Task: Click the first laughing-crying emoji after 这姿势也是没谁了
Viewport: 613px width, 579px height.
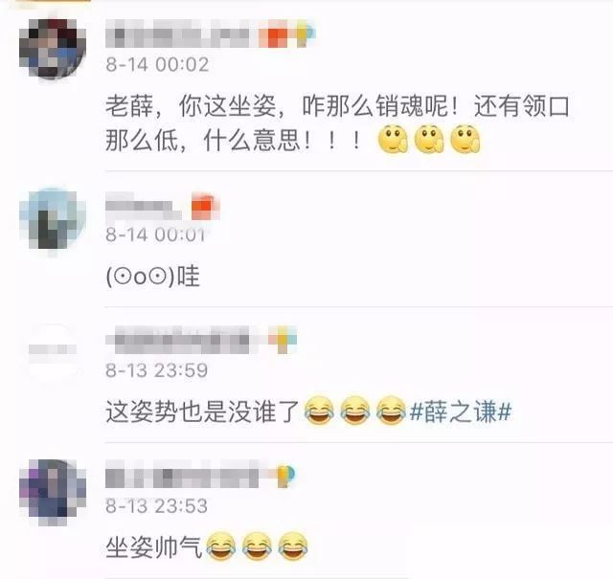Action: coord(319,411)
